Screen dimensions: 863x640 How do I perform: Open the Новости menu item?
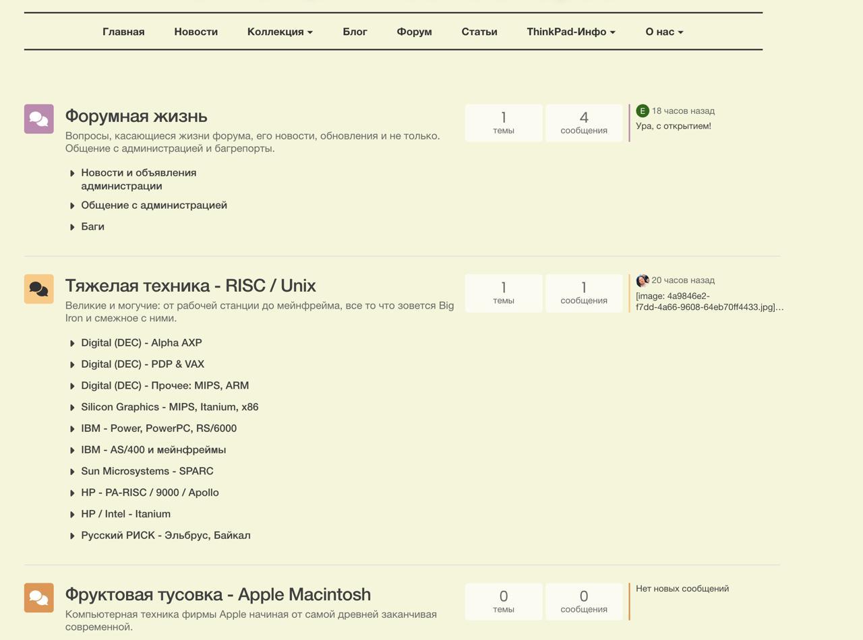(x=196, y=32)
